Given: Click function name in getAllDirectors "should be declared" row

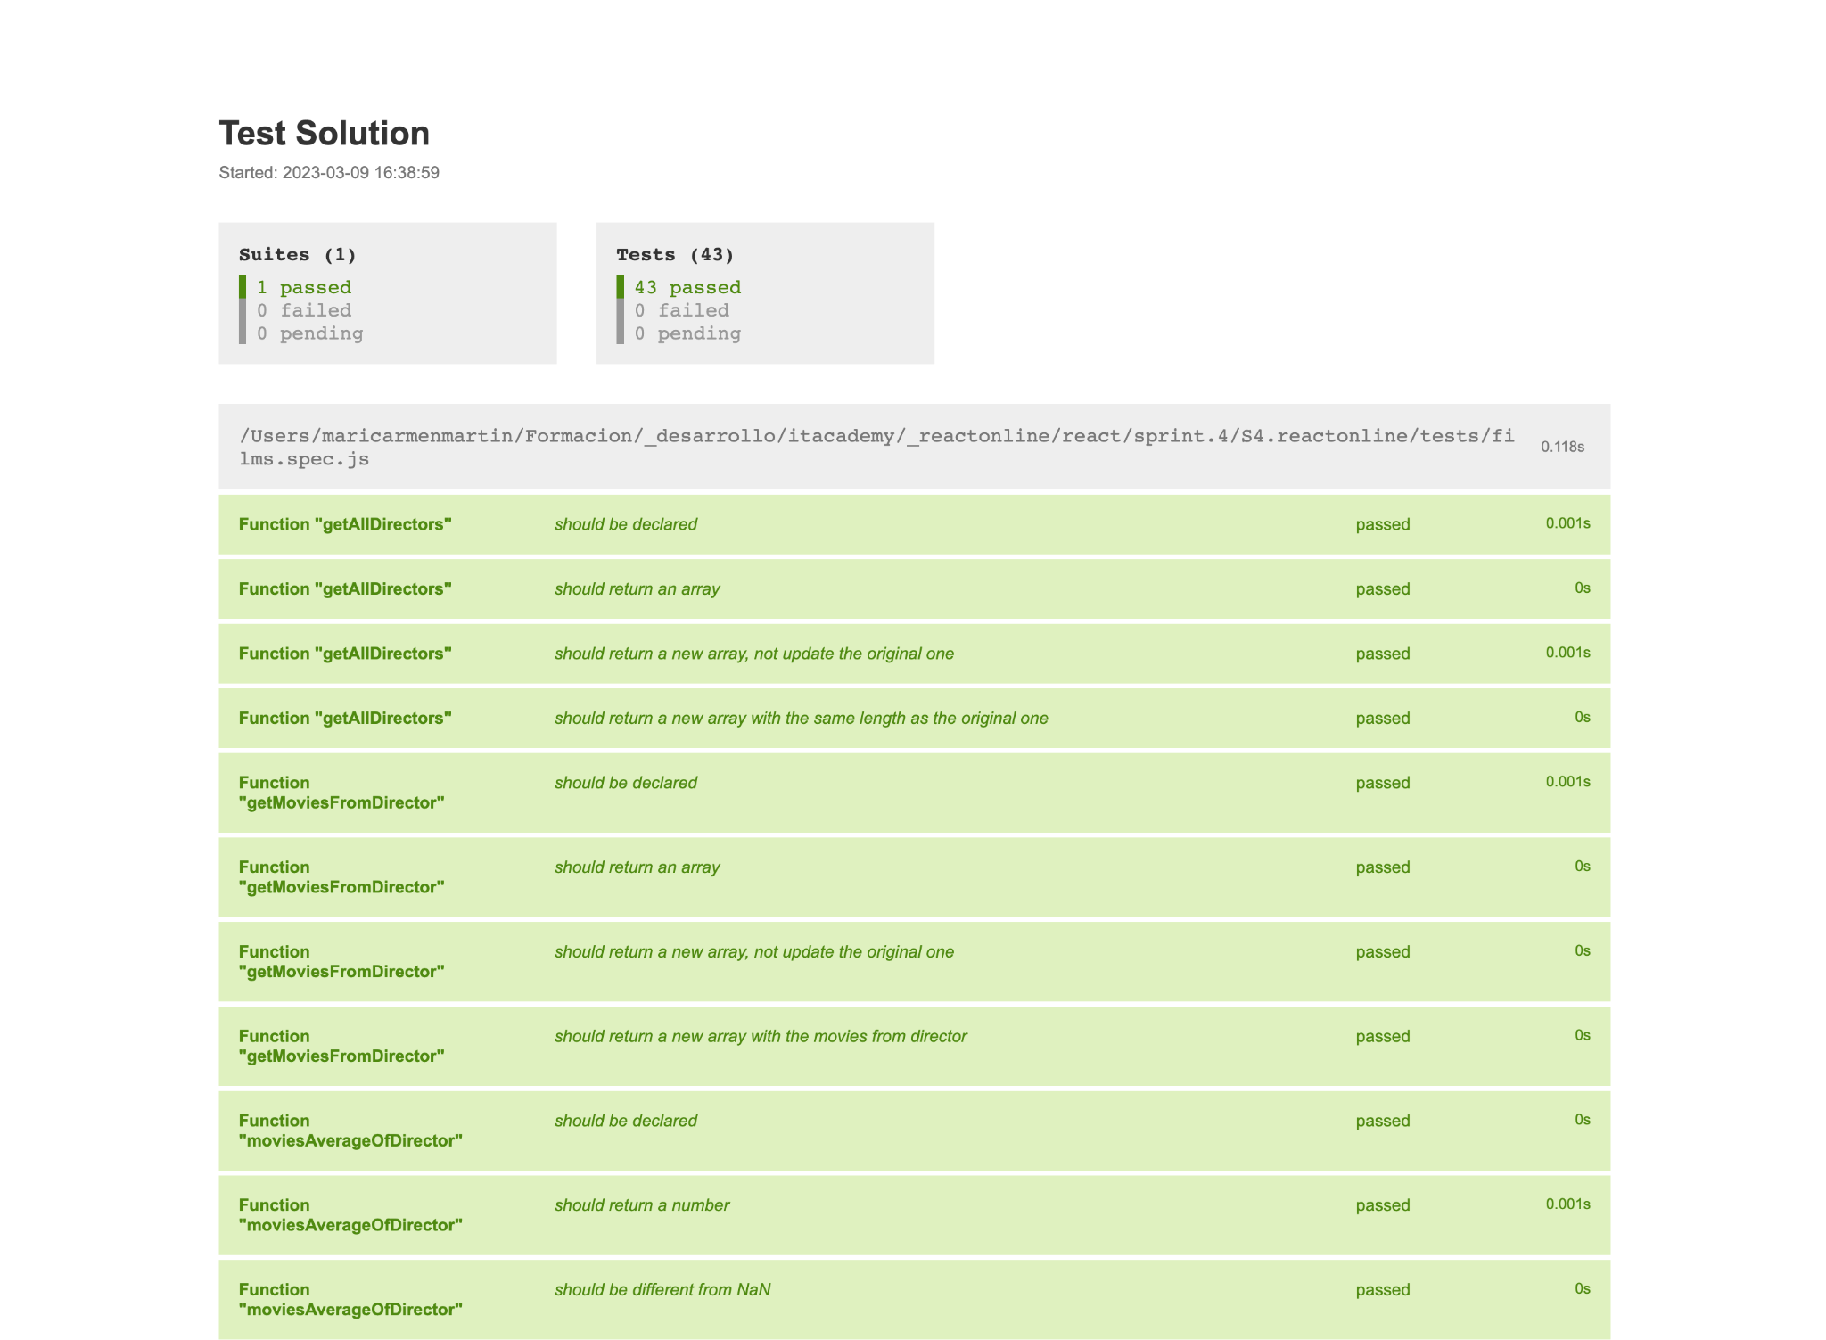Looking at the screenshot, I should (x=345, y=524).
